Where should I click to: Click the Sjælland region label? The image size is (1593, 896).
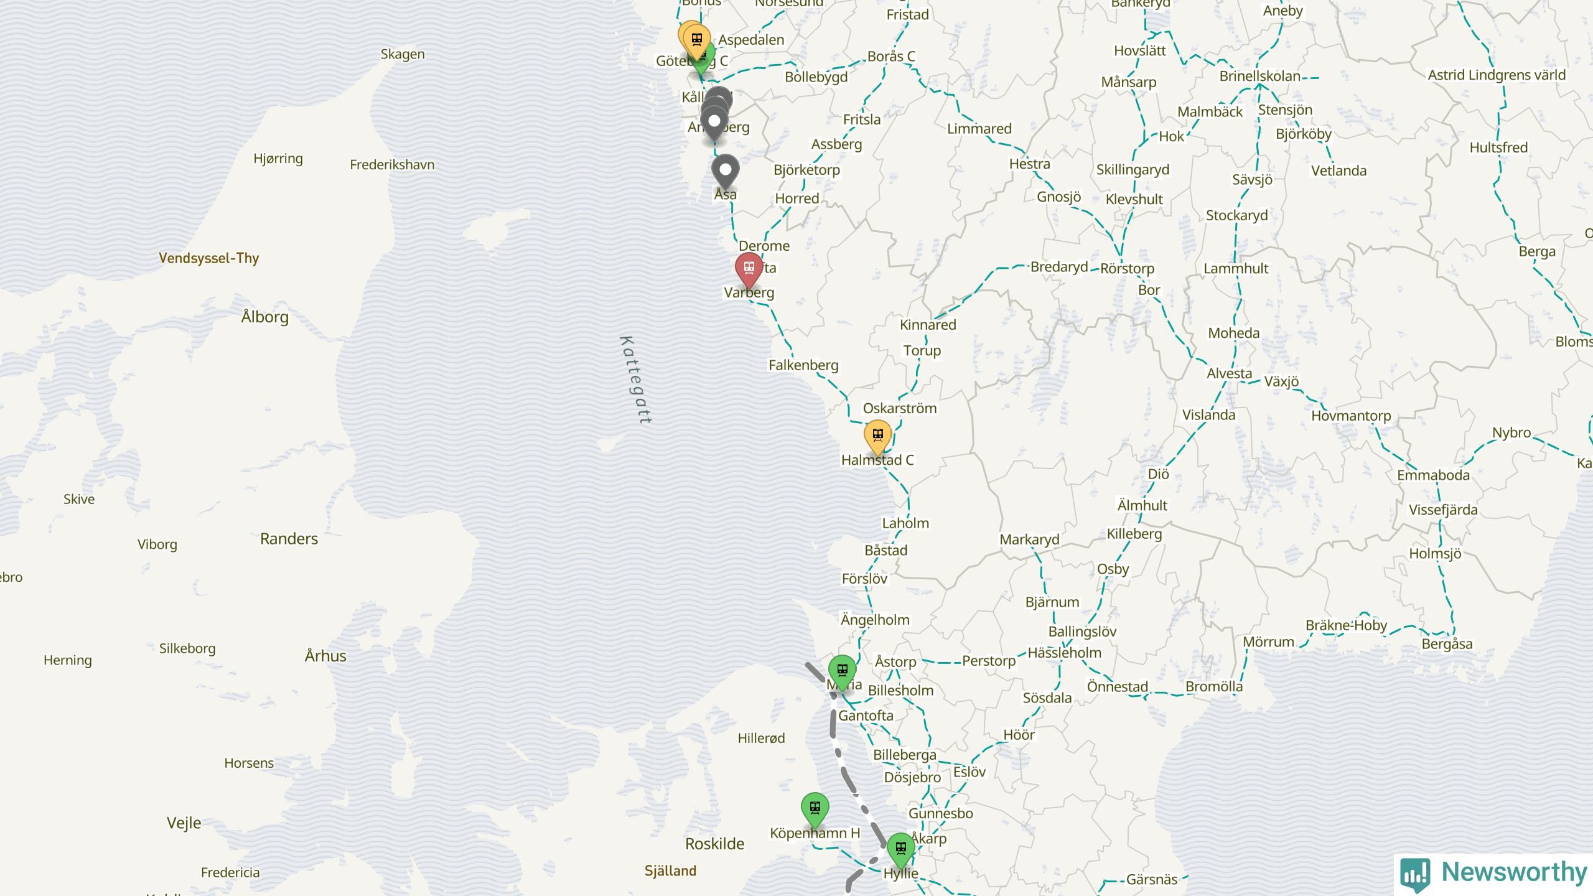coord(670,871)
